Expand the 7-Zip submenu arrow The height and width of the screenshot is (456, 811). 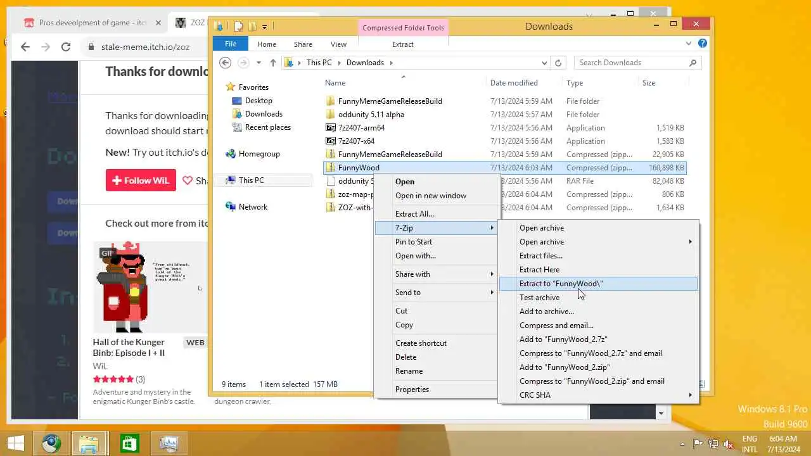(x=492, y=228)
